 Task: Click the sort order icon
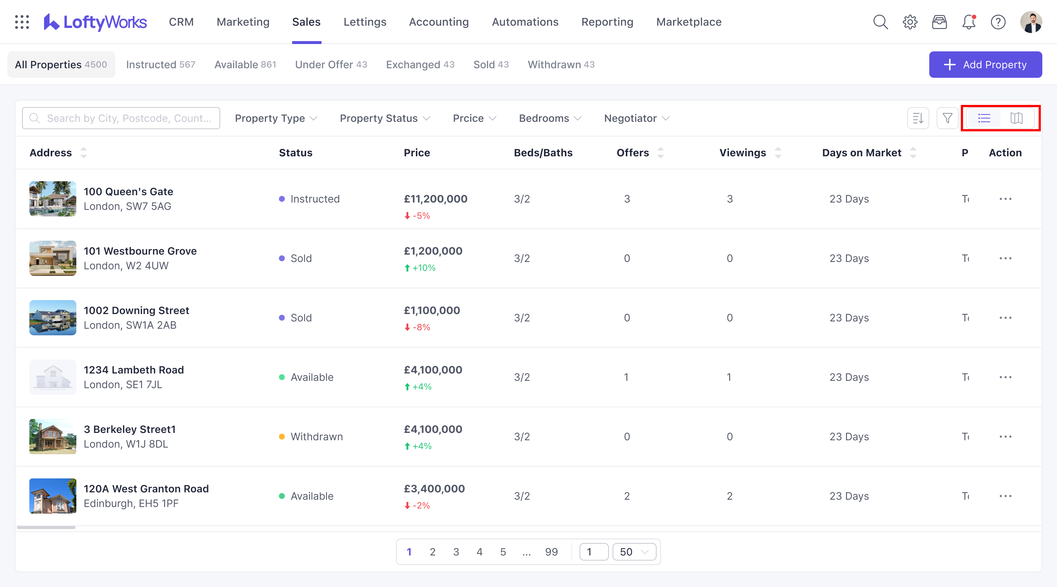(918, 118)
